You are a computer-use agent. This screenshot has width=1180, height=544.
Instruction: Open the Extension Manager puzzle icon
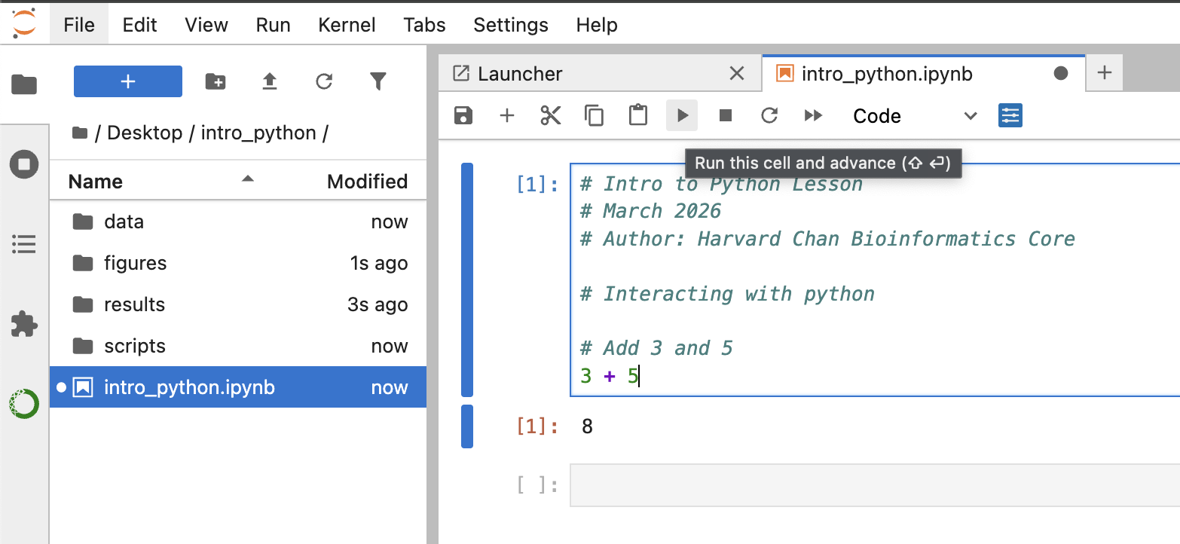(24, 323)
